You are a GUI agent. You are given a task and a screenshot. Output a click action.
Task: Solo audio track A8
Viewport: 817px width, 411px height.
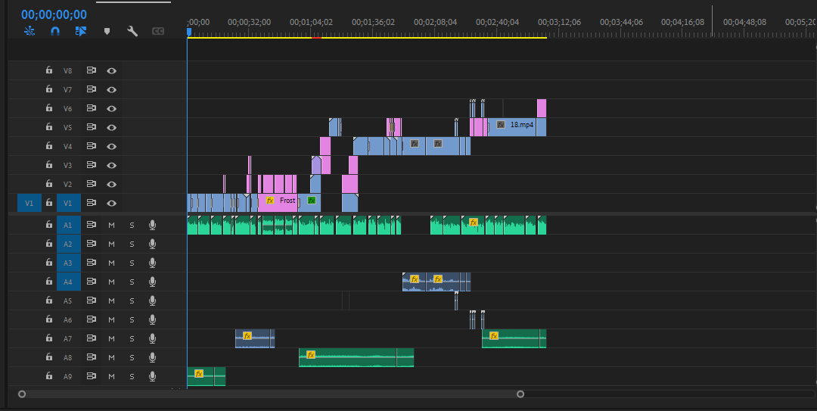point(132,357)
